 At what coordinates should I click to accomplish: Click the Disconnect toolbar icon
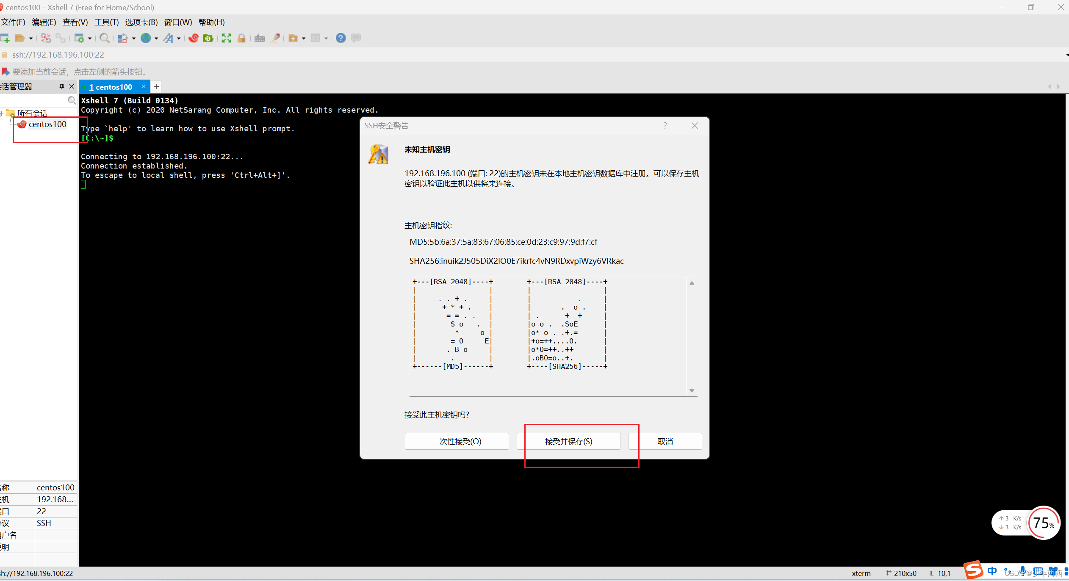[x=46, y=39]
